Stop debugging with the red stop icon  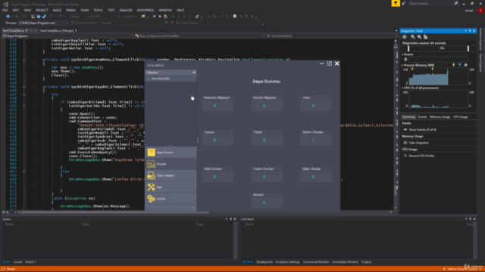click(x=160, y=17)
